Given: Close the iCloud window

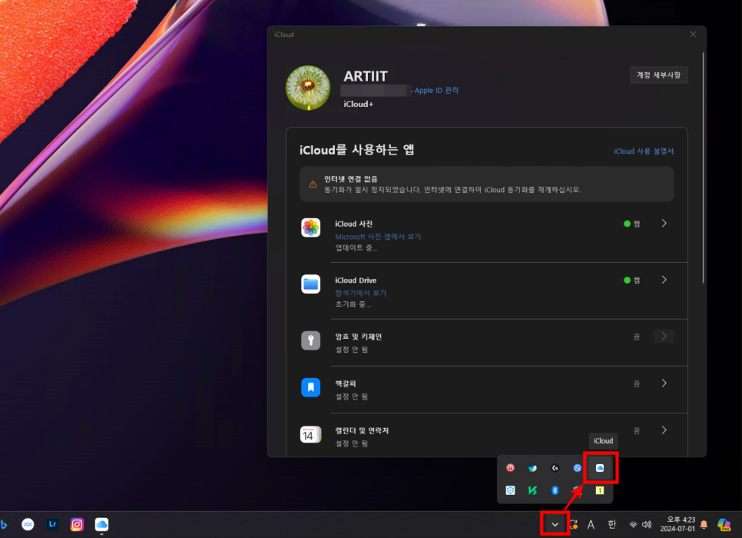Looking at the screenshot, I should point(693,34).
